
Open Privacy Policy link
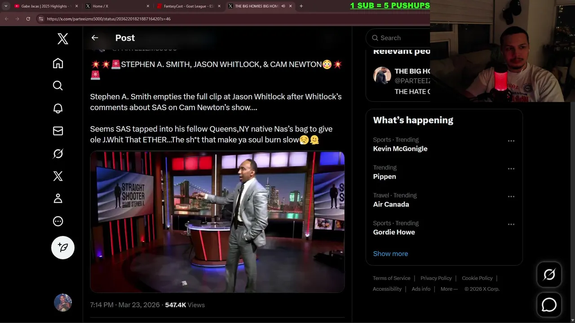tap(436, 278)
